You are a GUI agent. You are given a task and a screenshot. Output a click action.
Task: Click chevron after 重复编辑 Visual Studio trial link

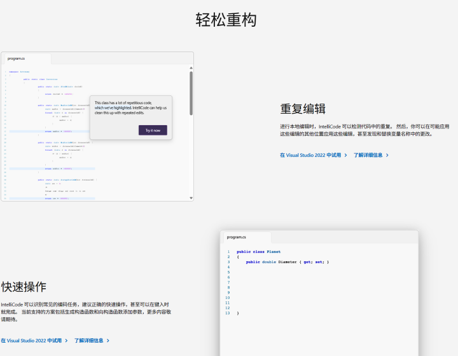tap(346, 155)
